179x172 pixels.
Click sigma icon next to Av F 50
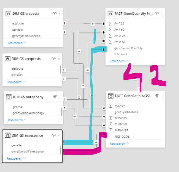click(110, 29)
